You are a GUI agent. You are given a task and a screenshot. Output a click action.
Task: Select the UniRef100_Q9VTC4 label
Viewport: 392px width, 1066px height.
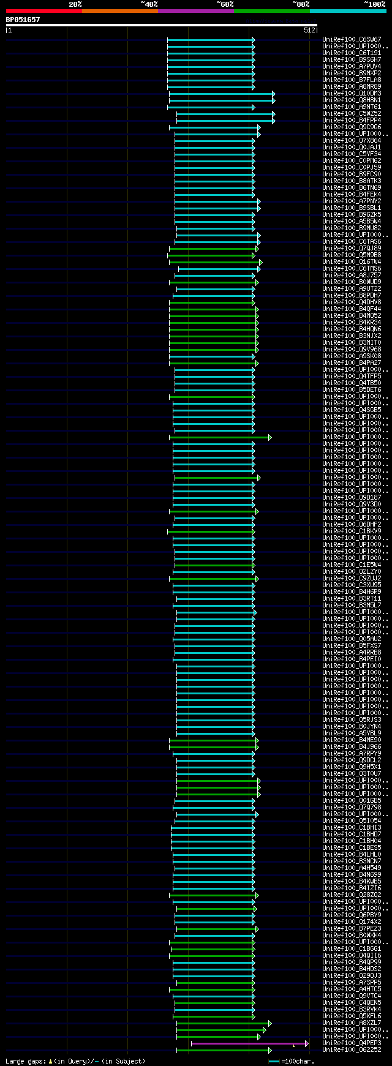352,996
